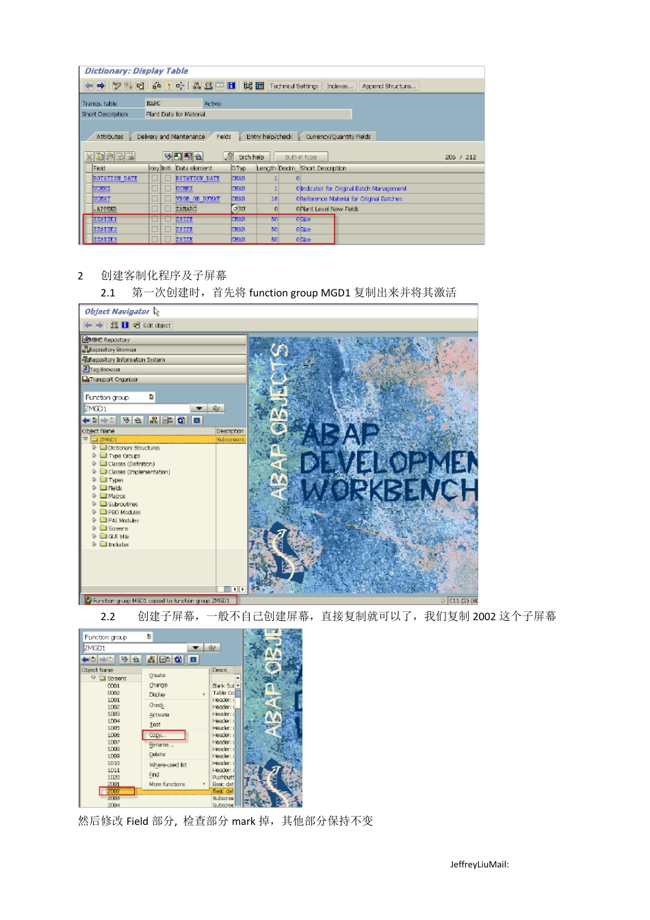The height and width of the screenshot is (920, 650).
Task: Open Function group object type dropdown in Object Navigator
Action: coord(151,397)
